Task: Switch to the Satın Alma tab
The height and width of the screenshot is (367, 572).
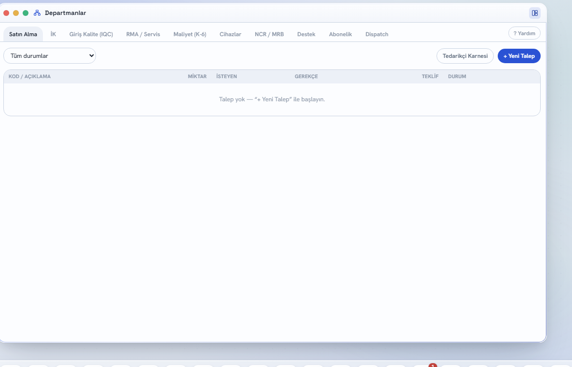Action: [x=23, y=34]
